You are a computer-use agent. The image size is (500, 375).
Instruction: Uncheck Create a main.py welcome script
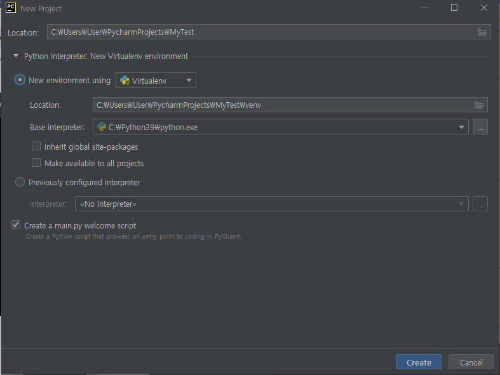16,225
